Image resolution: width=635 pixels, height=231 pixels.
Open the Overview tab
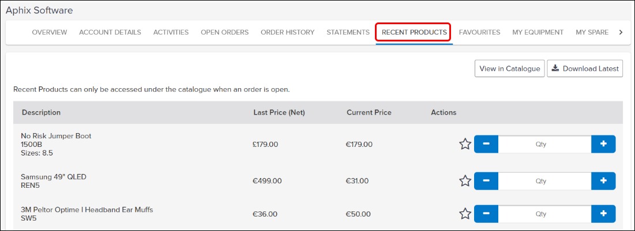tap(50, 32)
